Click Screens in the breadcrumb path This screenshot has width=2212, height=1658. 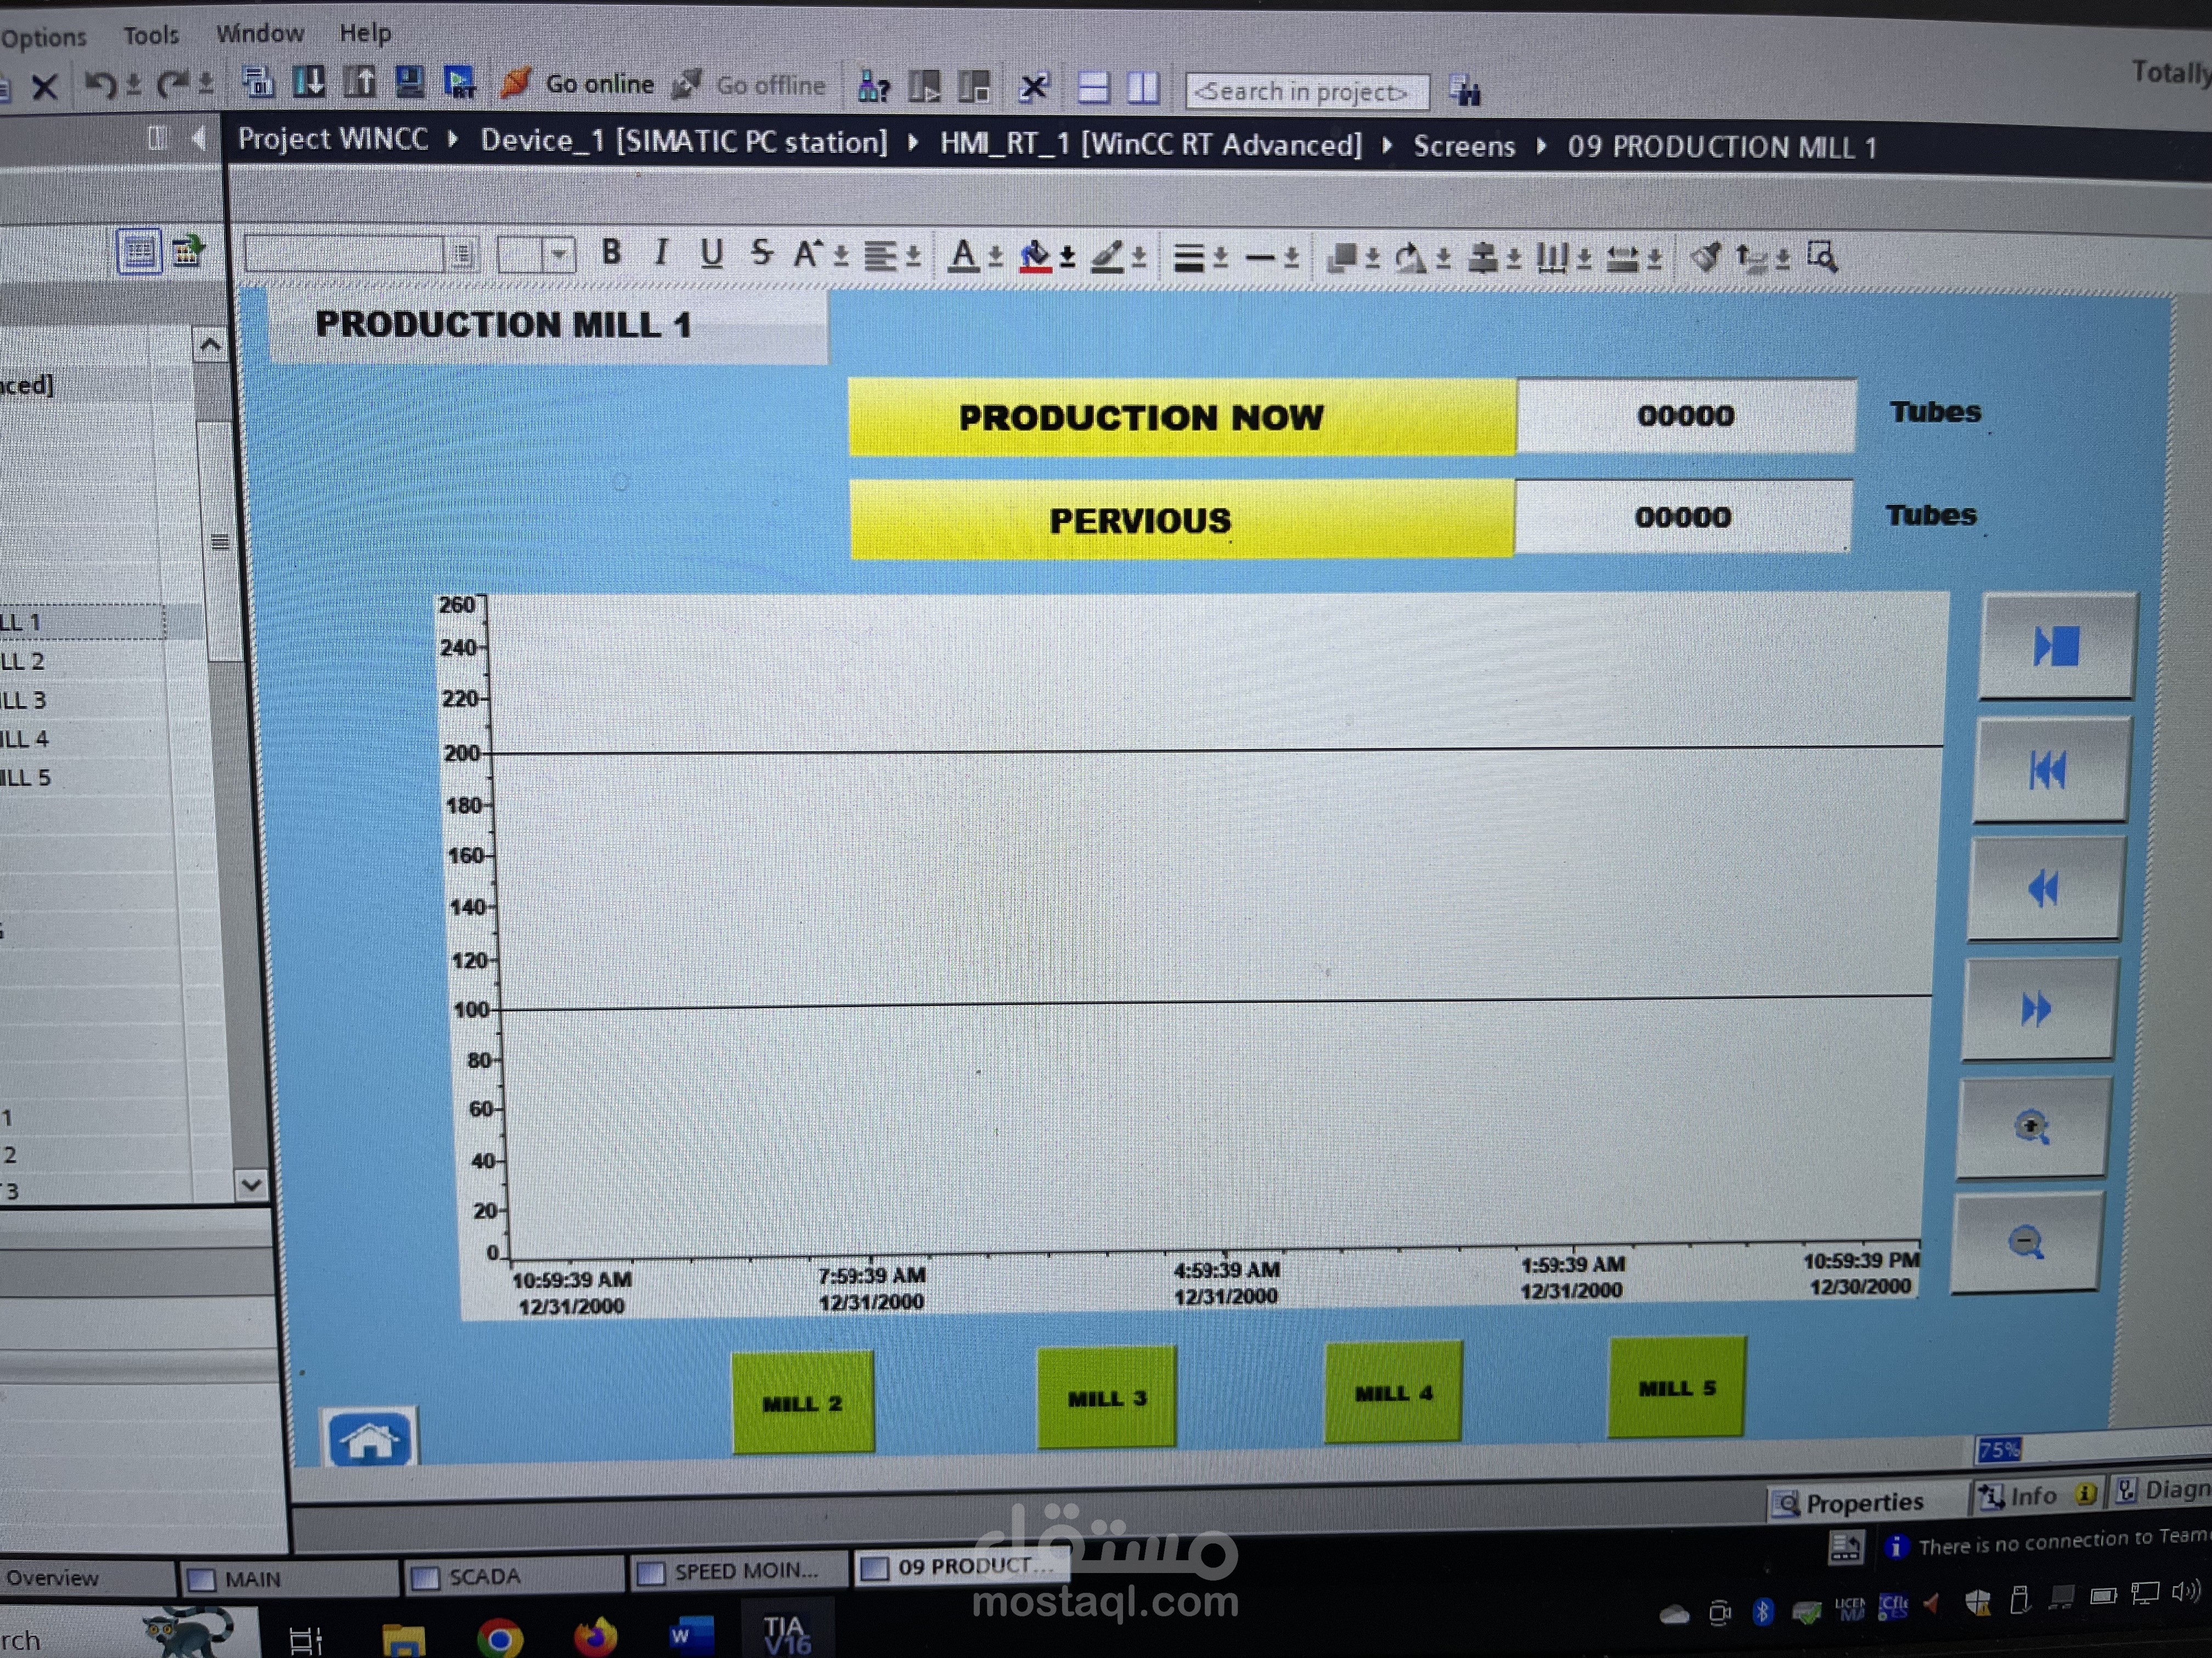pos(1464,146)
